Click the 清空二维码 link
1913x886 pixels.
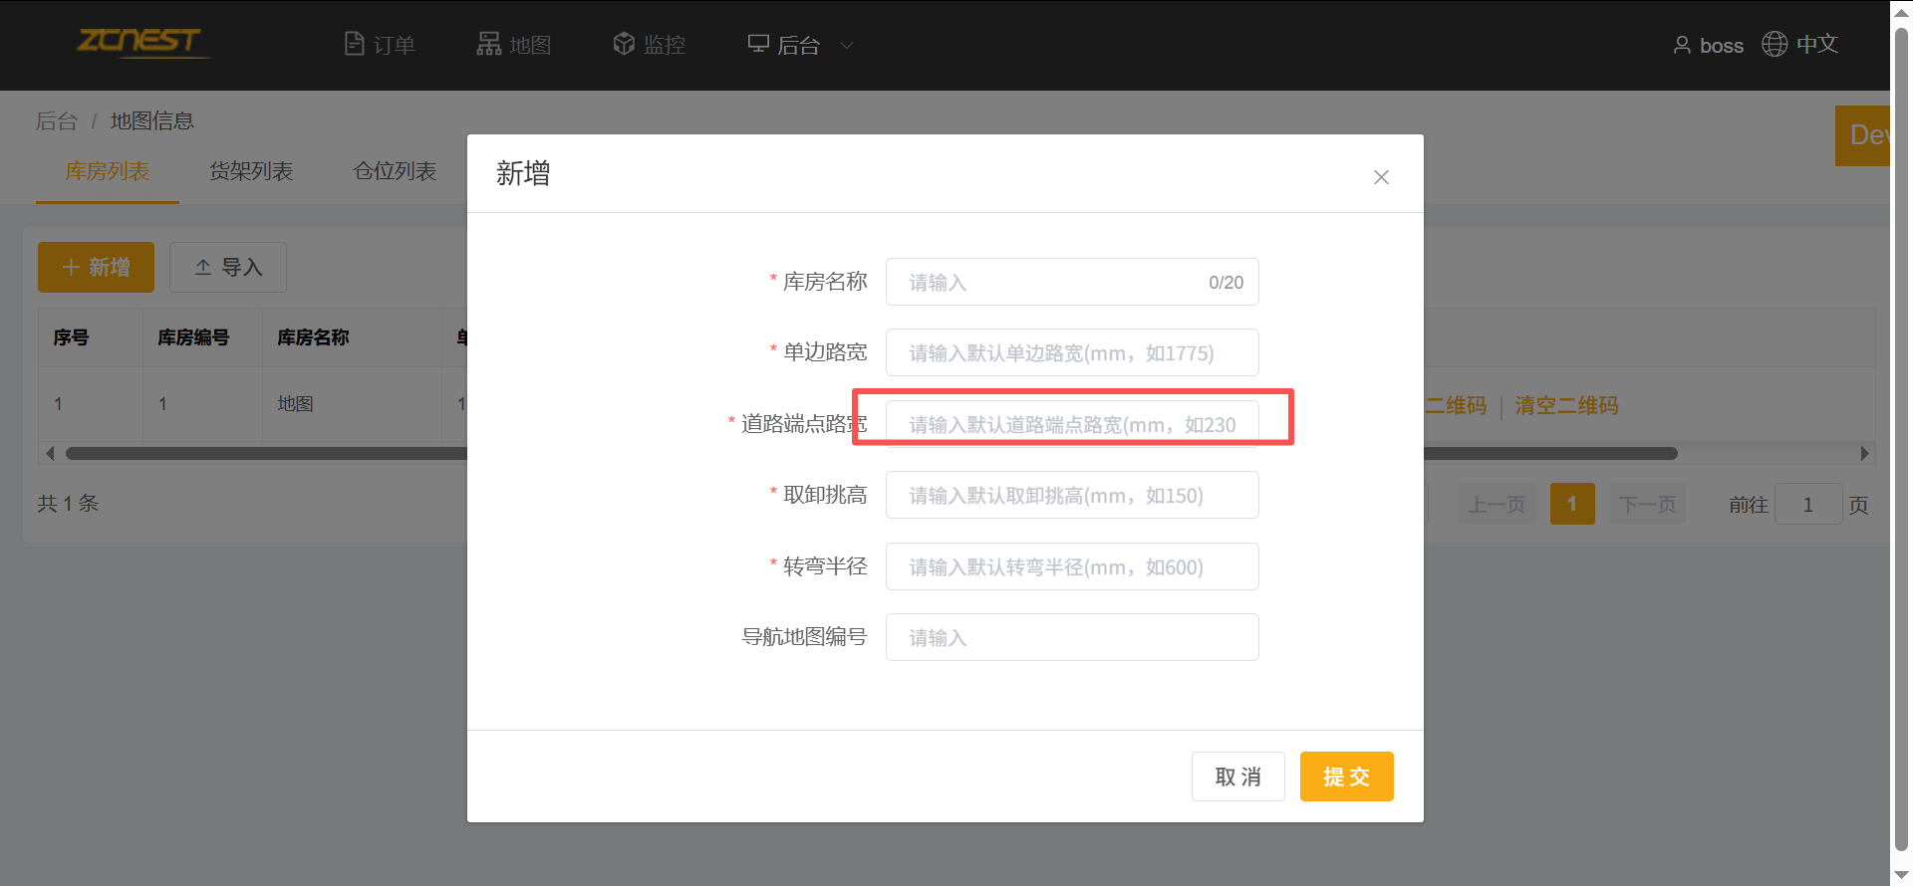tap(1566, 405)
